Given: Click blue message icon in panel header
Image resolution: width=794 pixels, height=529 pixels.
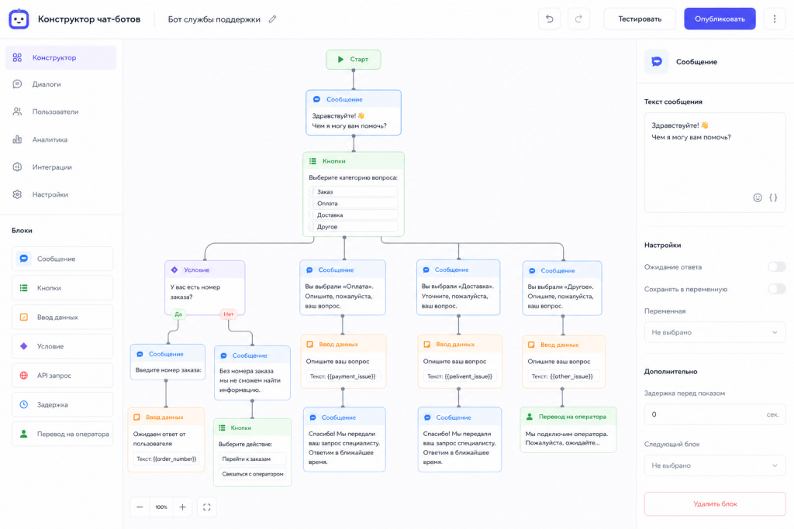Looking at the screenshot, I should [x=656, y=62].
